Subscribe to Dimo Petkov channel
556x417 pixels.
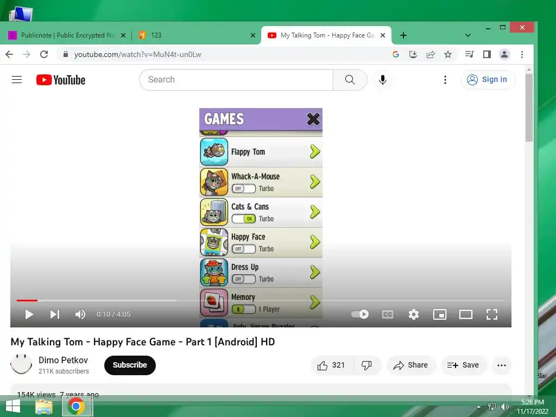130,365
